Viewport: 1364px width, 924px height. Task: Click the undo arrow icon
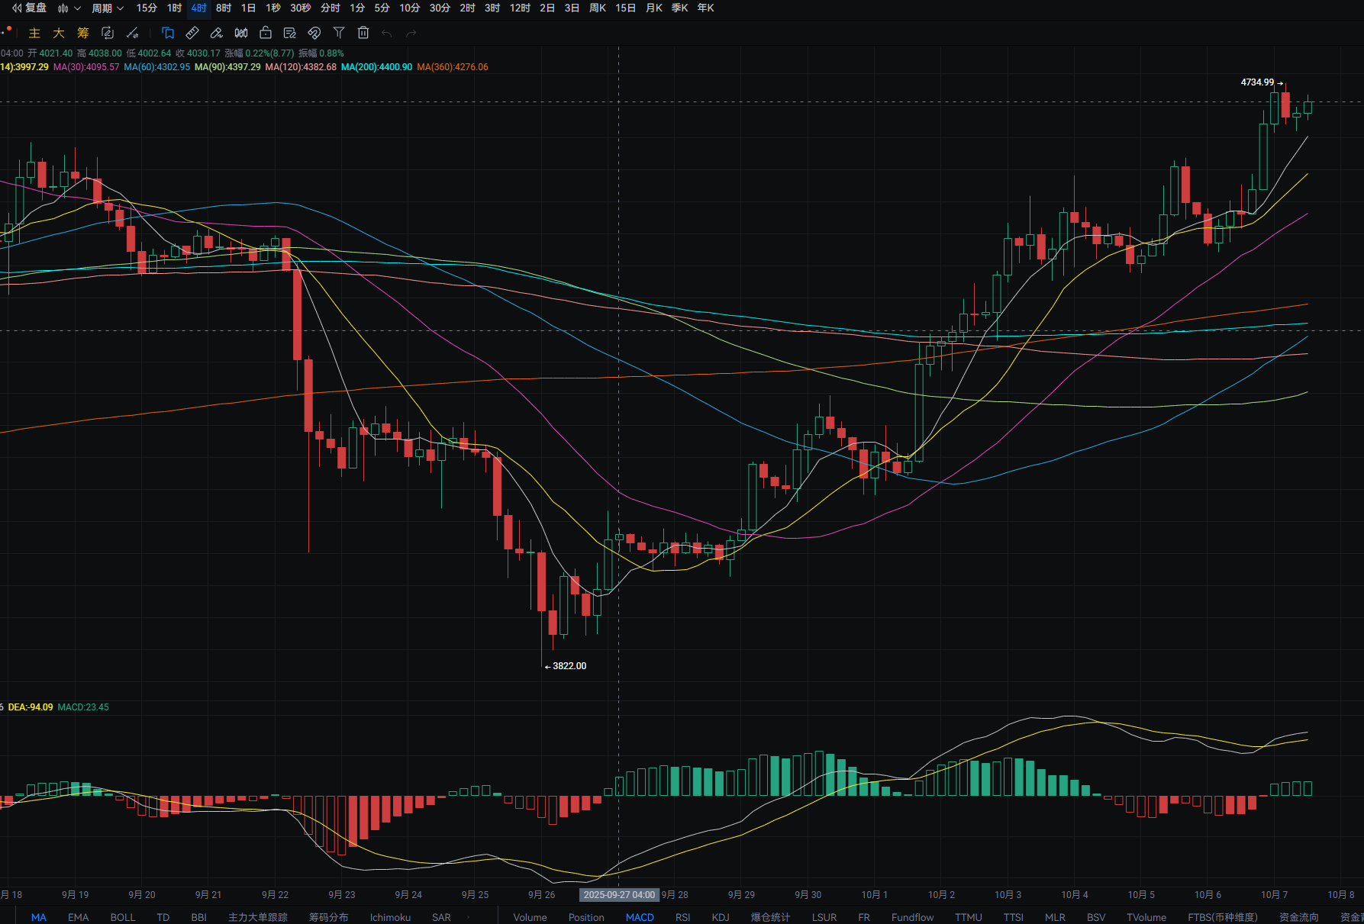pyautogui.click(x=387, y=33)
